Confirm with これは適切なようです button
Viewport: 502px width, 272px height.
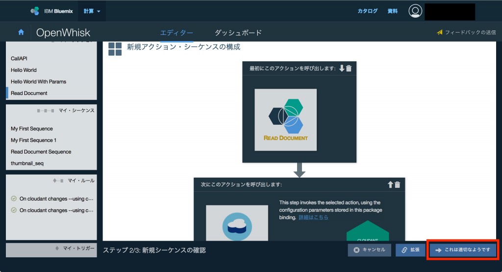tap(463, 250)
